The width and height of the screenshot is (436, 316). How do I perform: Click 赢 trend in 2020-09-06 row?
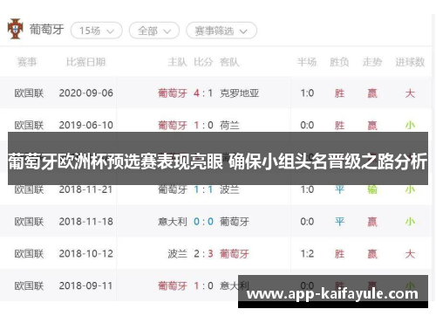point(372,93)
